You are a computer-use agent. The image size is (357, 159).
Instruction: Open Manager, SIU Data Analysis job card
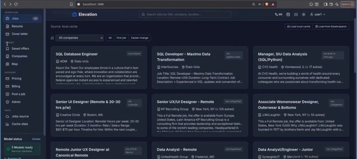[x=301, y=68]
